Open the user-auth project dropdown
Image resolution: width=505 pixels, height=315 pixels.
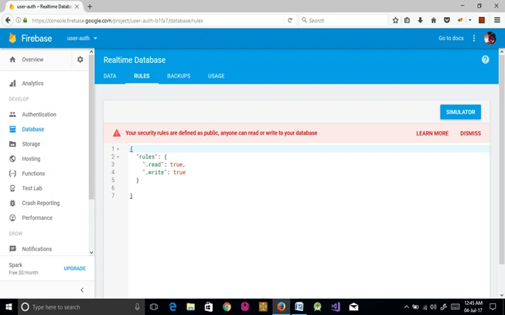coord(82,38)
